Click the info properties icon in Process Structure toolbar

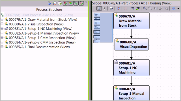[55, 3]
